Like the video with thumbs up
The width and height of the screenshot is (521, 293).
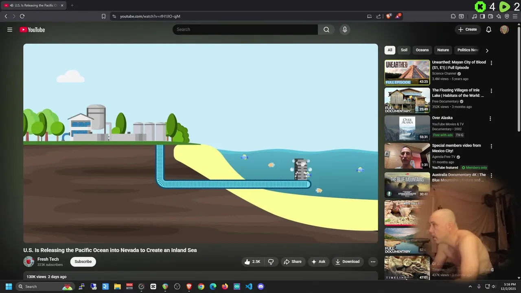[x=252, y=262]
